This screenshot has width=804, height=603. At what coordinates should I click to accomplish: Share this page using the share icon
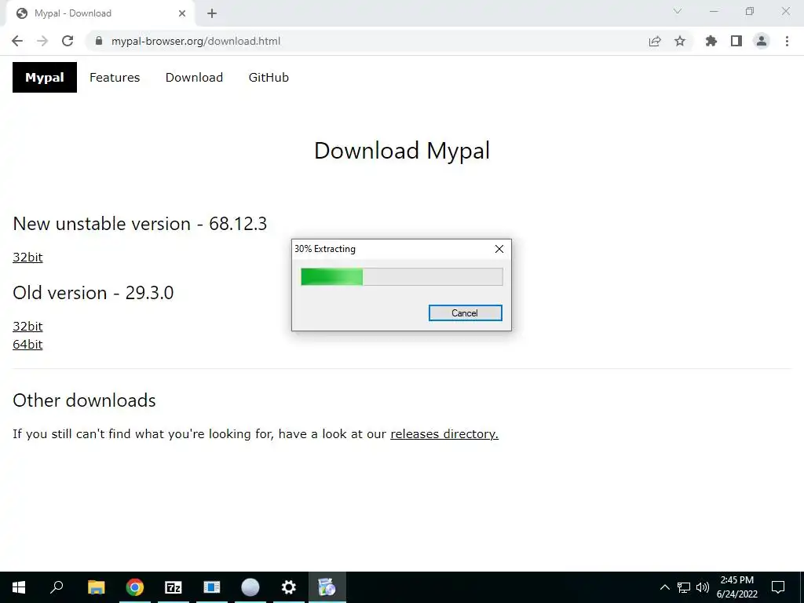coord(655,41)
